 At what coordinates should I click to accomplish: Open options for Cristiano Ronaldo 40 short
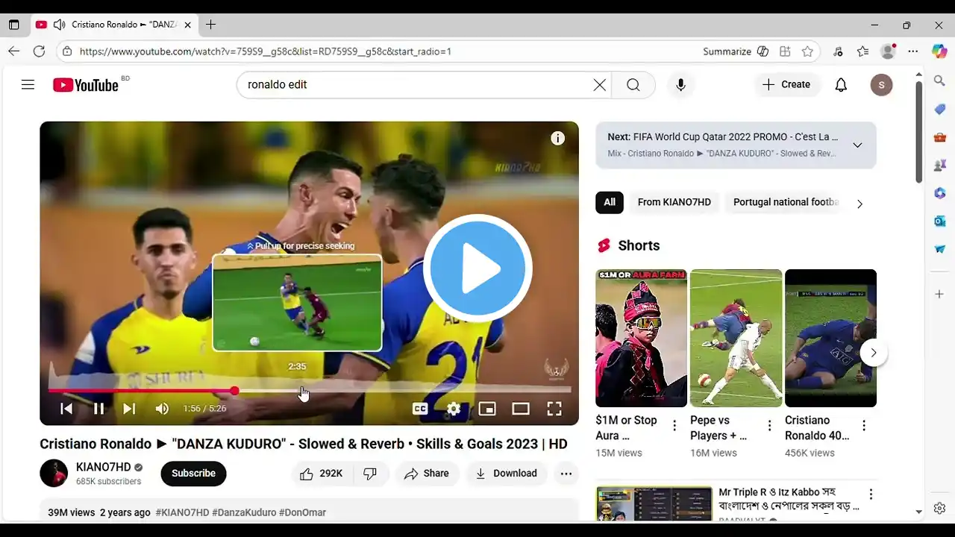pyautogui.click(x=864, y=426)
